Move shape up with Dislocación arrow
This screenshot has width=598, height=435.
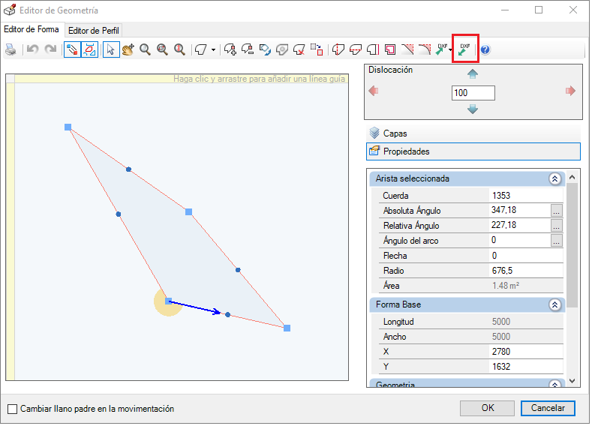point(473,73)
